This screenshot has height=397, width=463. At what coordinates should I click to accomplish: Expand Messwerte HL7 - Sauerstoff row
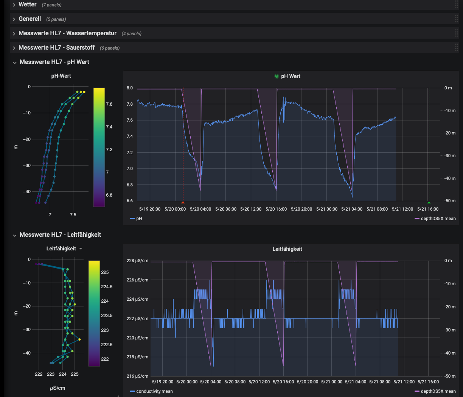tap(56, 48)
